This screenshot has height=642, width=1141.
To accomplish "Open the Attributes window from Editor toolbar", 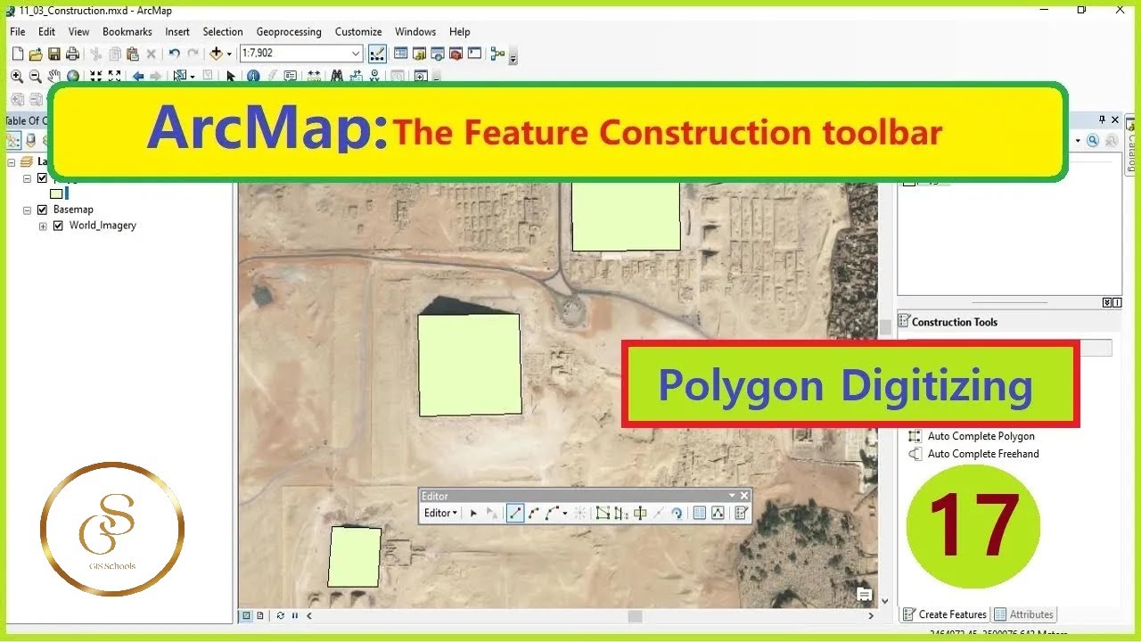I will (700, 513).
